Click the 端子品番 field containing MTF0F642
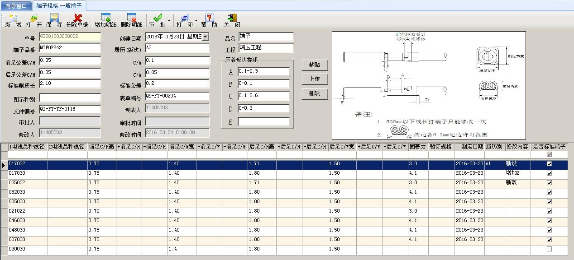Viewport: 574px width, 260px height. tap(70, 48)
